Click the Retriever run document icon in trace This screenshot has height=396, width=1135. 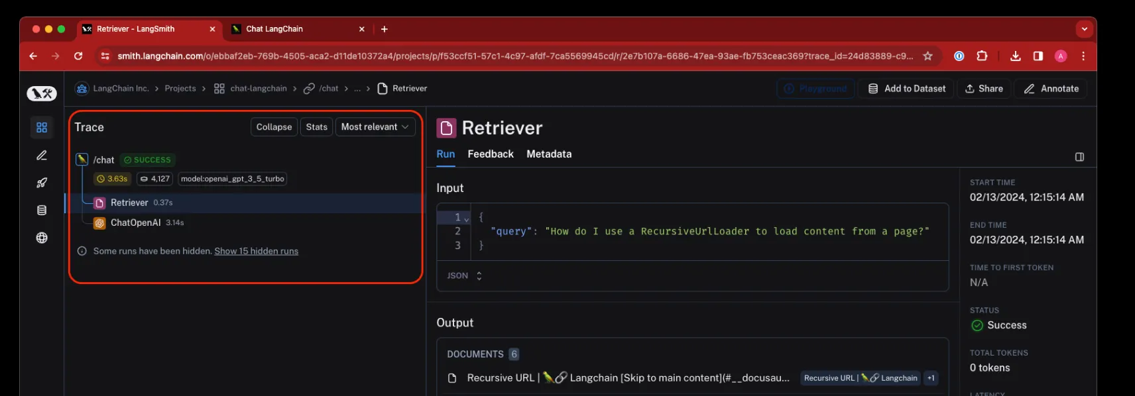(99, 203)
